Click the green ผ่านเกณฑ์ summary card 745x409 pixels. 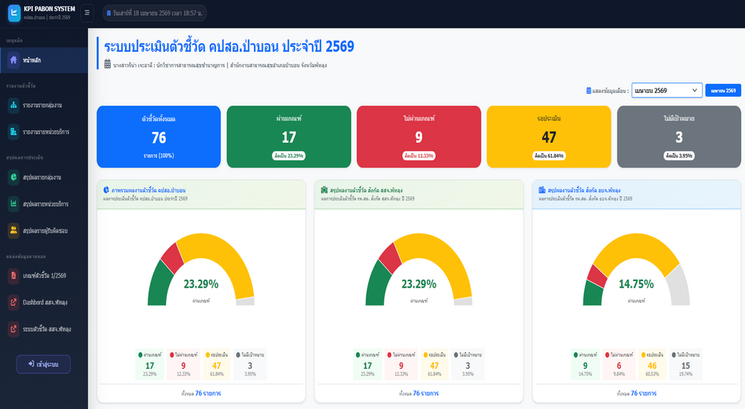point(288,136)
